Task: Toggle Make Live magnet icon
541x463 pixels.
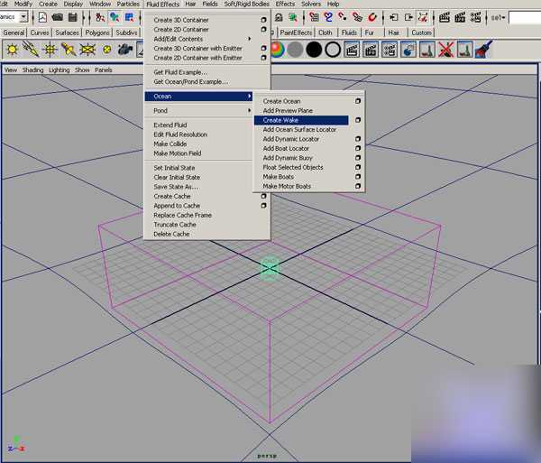Action: point(372,17)
